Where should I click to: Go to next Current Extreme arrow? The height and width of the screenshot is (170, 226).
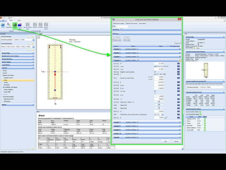click(33, 44)
